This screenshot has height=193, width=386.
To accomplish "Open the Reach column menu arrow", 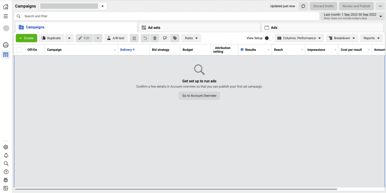I will [302, 50].
